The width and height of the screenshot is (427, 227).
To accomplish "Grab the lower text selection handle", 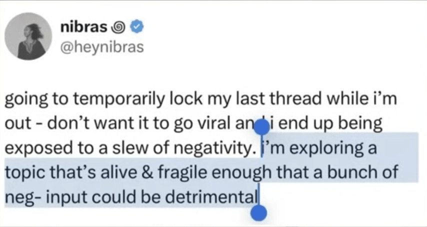I will pyautogui.click(x=258, y=213).
